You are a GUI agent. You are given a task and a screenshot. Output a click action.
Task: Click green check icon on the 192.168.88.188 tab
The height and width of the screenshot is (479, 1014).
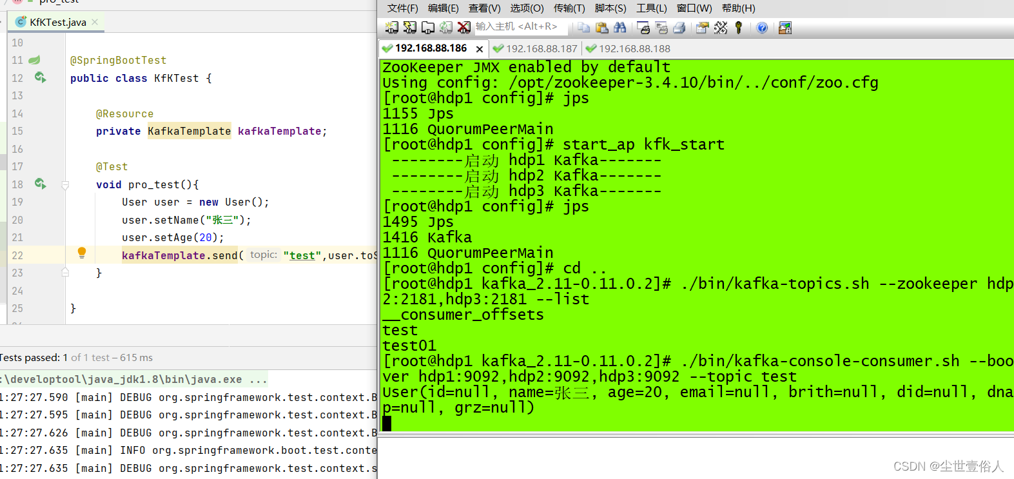tap(590, 48)
